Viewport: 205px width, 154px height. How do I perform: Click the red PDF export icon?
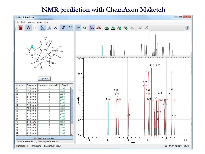click(x=20, y=28)
